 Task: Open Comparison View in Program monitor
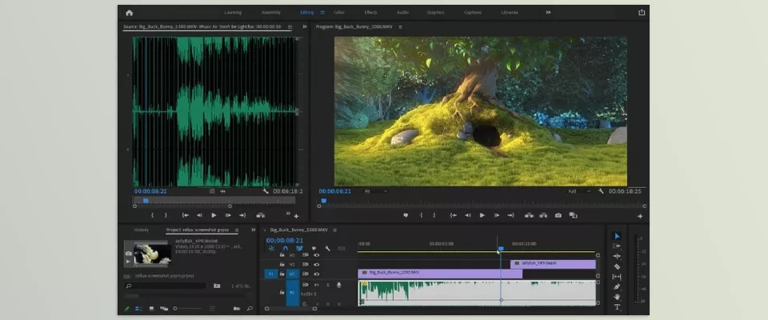coord(573,215)
